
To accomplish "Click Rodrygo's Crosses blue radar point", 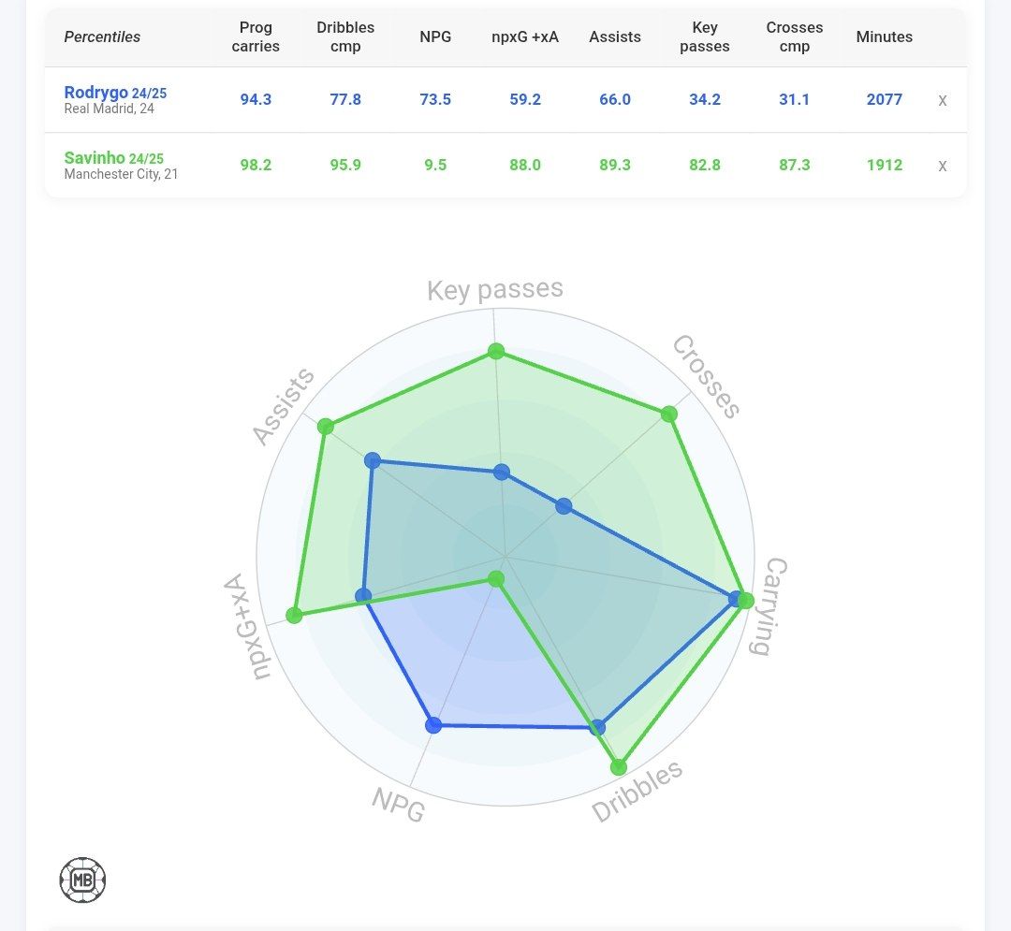I will click(564, 506).
